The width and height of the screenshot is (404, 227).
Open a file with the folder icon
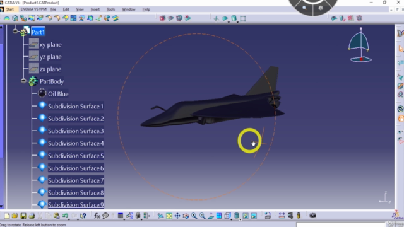pyautogui.click(x=15, y=216)
